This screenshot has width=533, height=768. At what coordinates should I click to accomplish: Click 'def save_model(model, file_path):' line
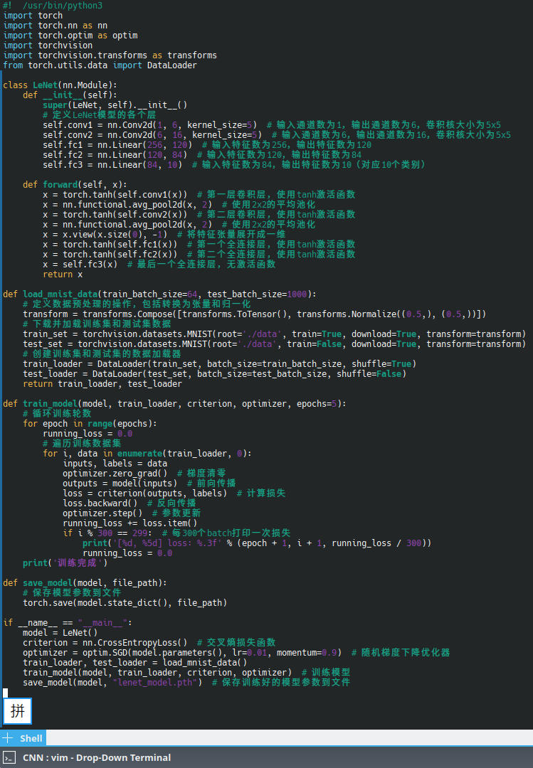[85, 583]
